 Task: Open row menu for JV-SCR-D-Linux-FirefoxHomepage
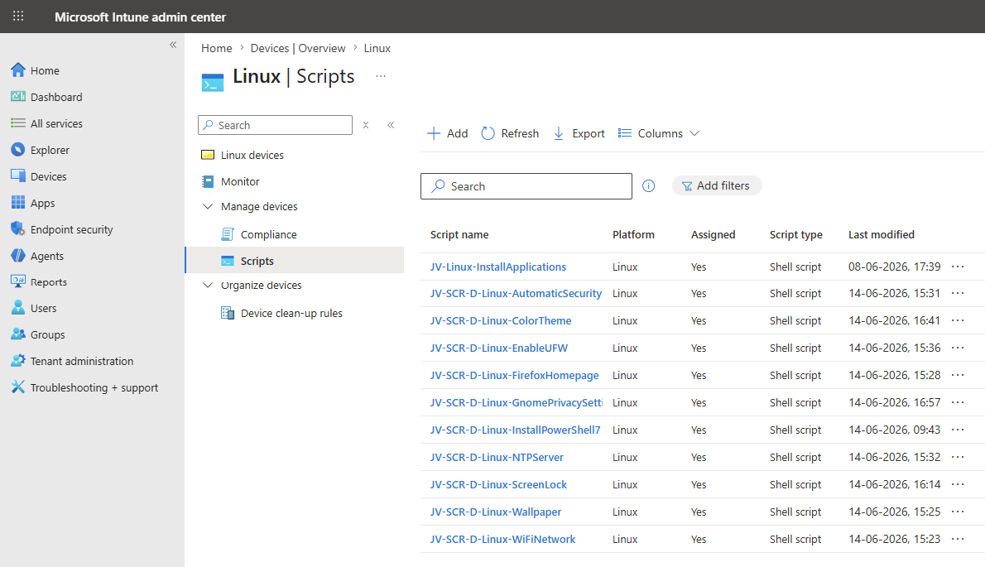click(x=958, y=375)
